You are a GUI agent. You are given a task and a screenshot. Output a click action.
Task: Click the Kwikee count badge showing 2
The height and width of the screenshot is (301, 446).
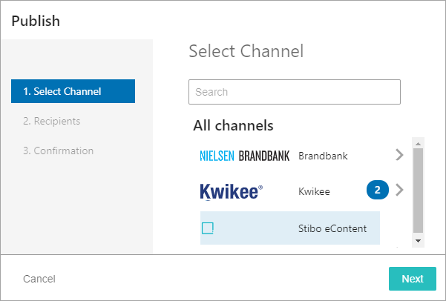(x=378, y=190)
